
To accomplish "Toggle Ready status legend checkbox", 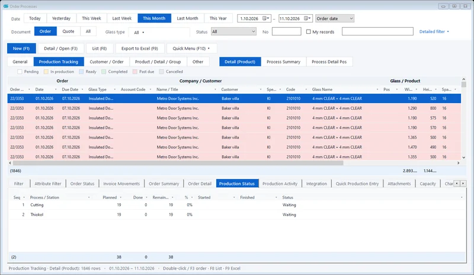I will point(81,72).
